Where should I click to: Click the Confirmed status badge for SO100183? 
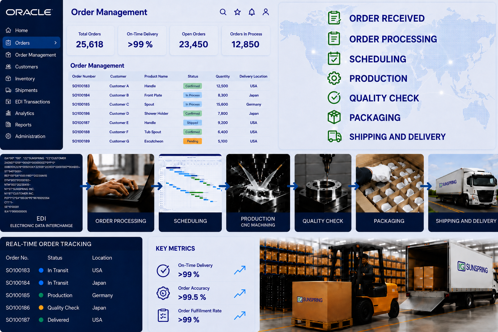pos(193,86)
